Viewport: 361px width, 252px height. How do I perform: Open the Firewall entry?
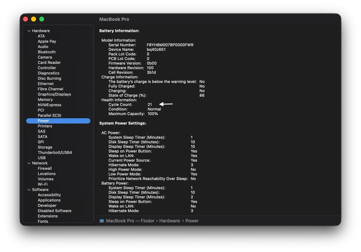45,168
